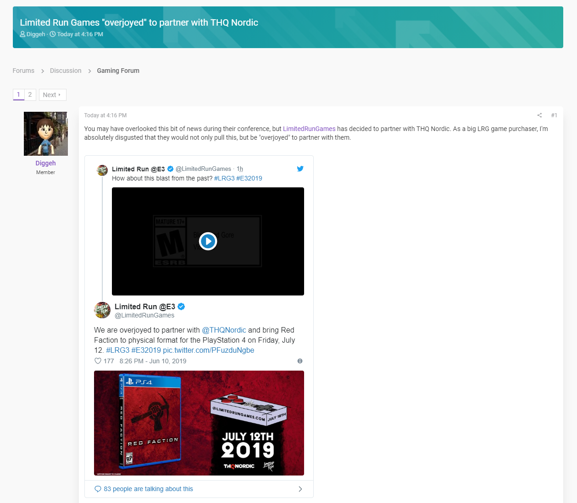This screenshot has width=577, height=503.
Task: Open the pic.twitter.com/PFuzduNgbe link
Action: (x=208, y=350)
